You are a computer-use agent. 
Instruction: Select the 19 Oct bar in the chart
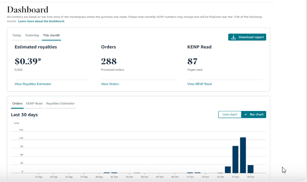[x=251, y=169]
